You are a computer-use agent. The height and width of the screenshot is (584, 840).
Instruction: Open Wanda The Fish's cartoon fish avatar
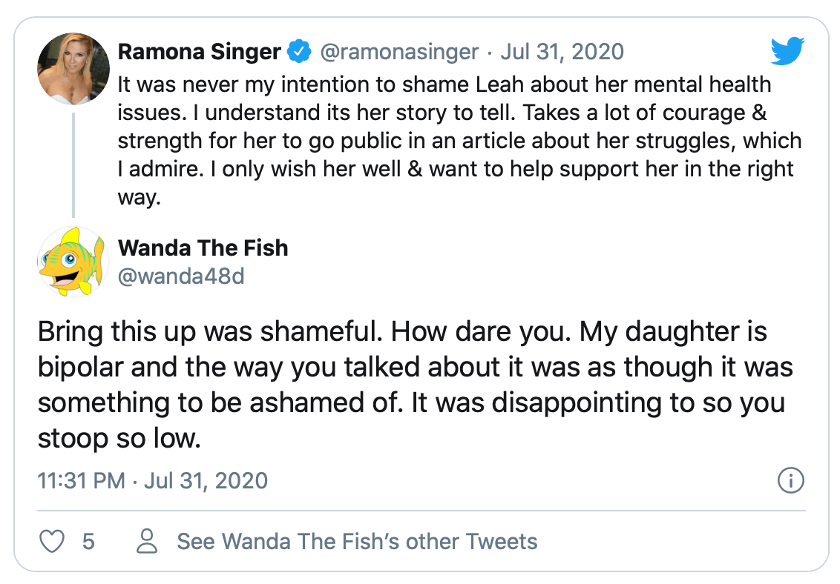point(73,262)
